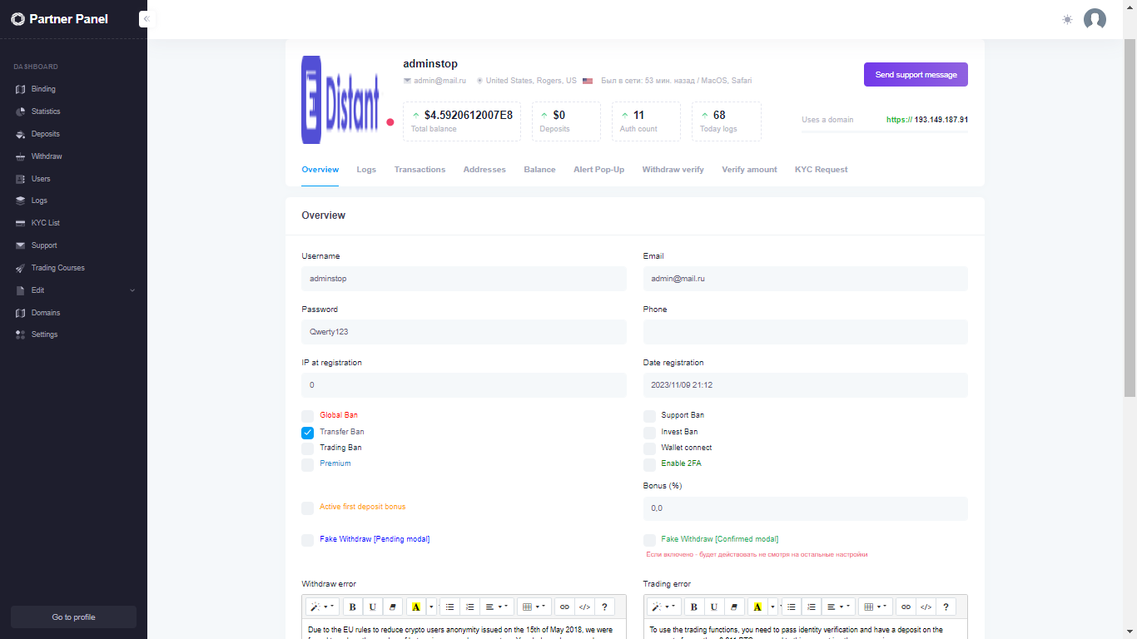Open the table dropdown in Withdraw error editor
The width and height of the screenshot is (1137, 639).
coord(534,607)
